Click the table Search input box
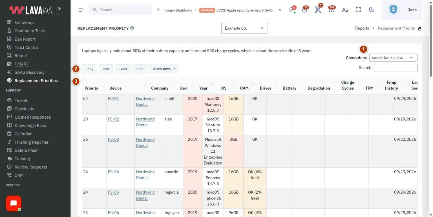Viewport: 433px width, 217px height. (x=396, y=68)
